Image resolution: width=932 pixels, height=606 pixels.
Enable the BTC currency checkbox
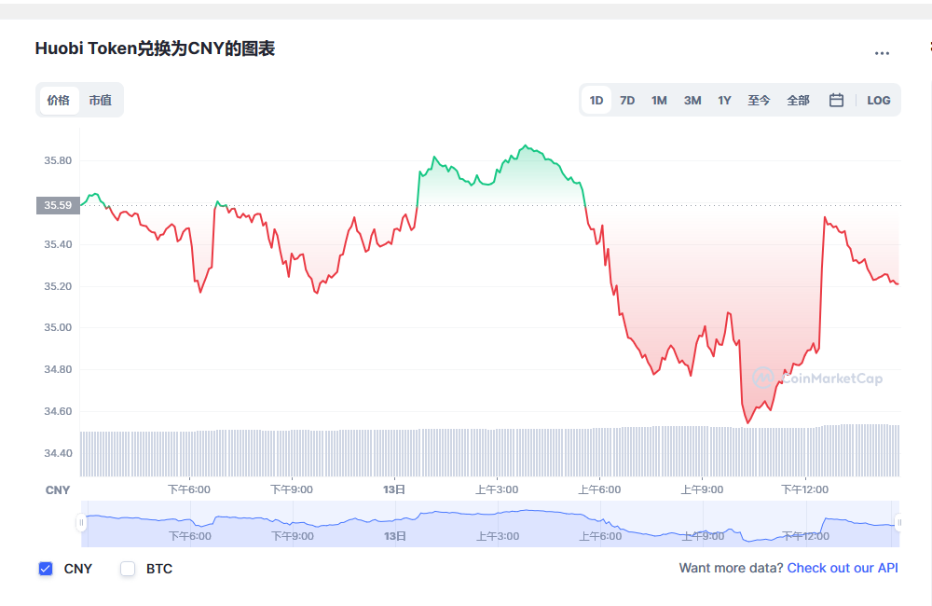point(128,569)
